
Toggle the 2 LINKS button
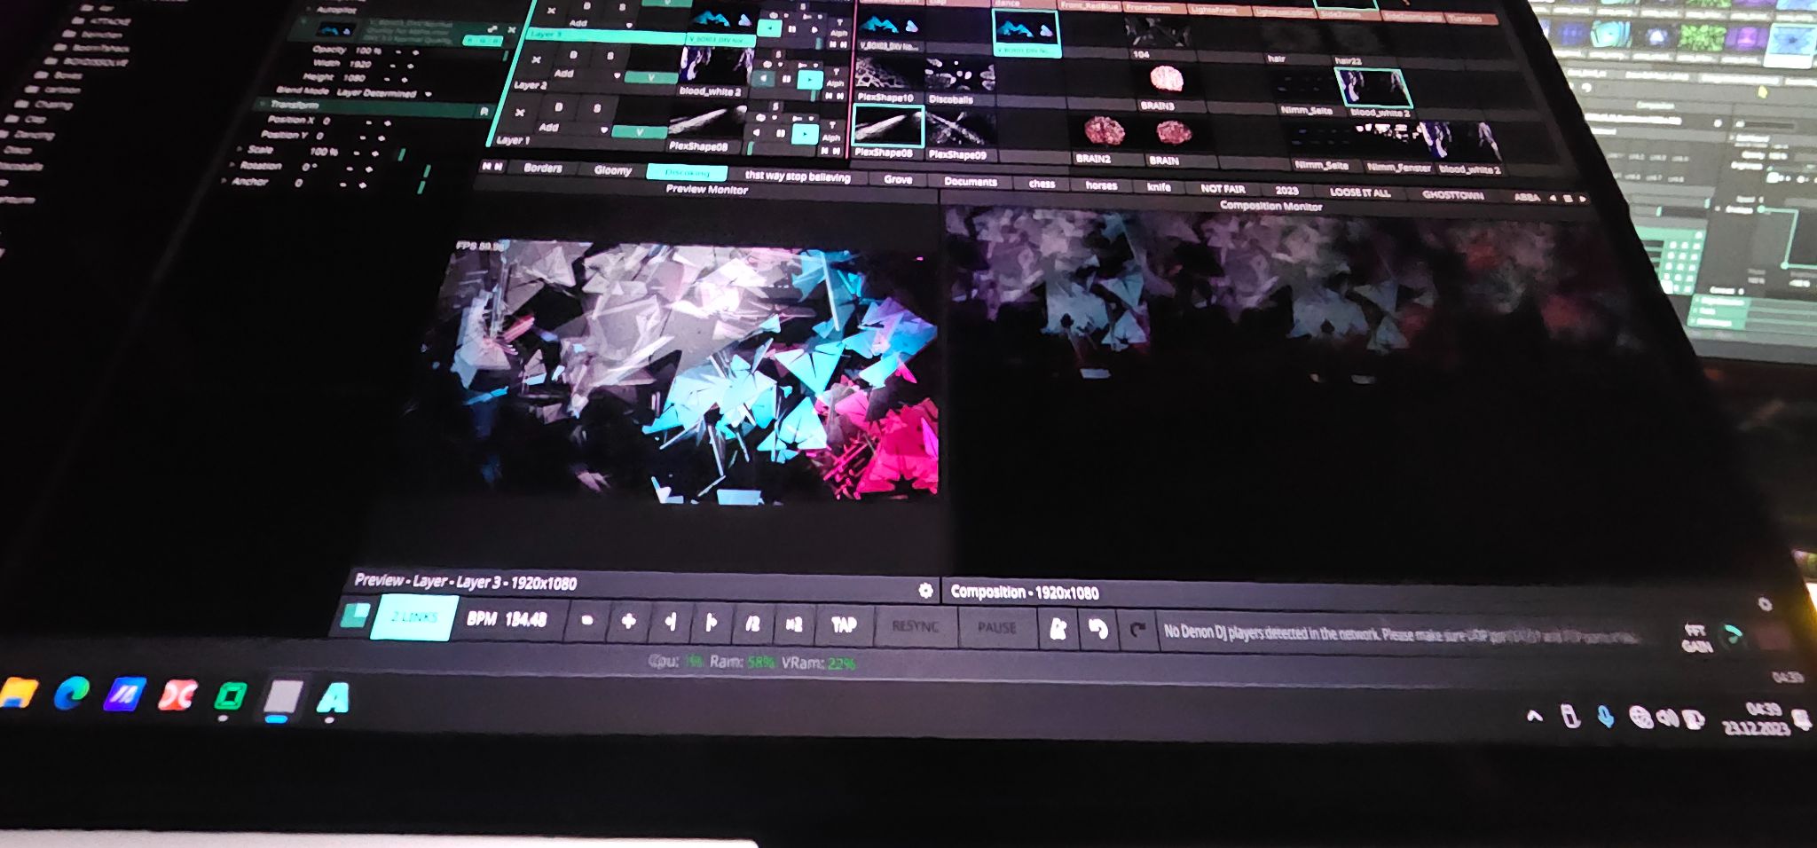[x=414, y=617]
